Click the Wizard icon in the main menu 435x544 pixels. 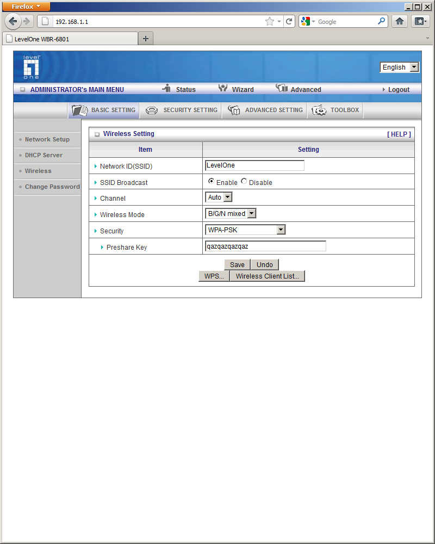pos(223,89)
